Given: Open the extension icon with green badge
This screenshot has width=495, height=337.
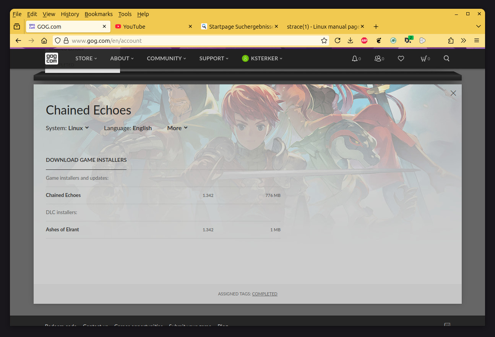Looking at the screenshot, I should (408, 40).
